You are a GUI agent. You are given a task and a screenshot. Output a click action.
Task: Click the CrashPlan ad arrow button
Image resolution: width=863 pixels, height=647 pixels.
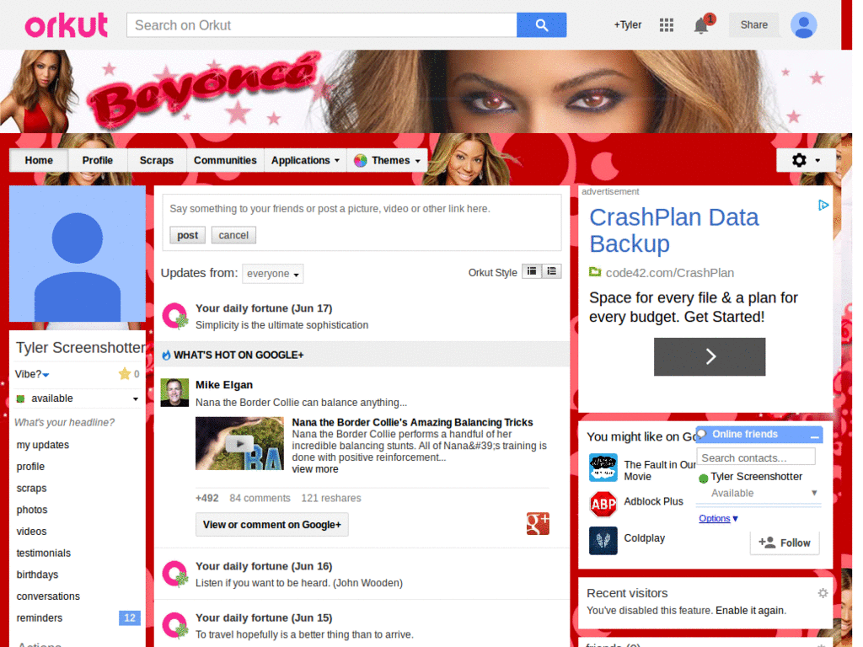[710, 356]
